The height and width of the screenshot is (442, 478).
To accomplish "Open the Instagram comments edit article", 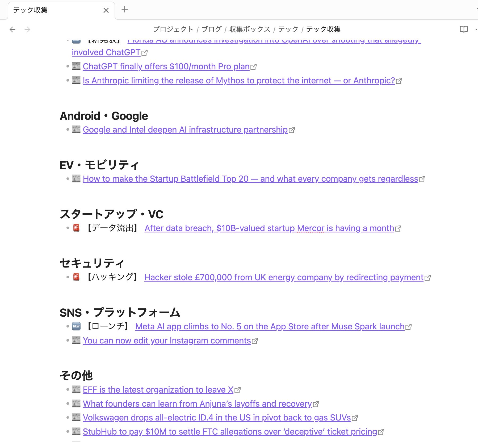I will [x=167, y=341].
